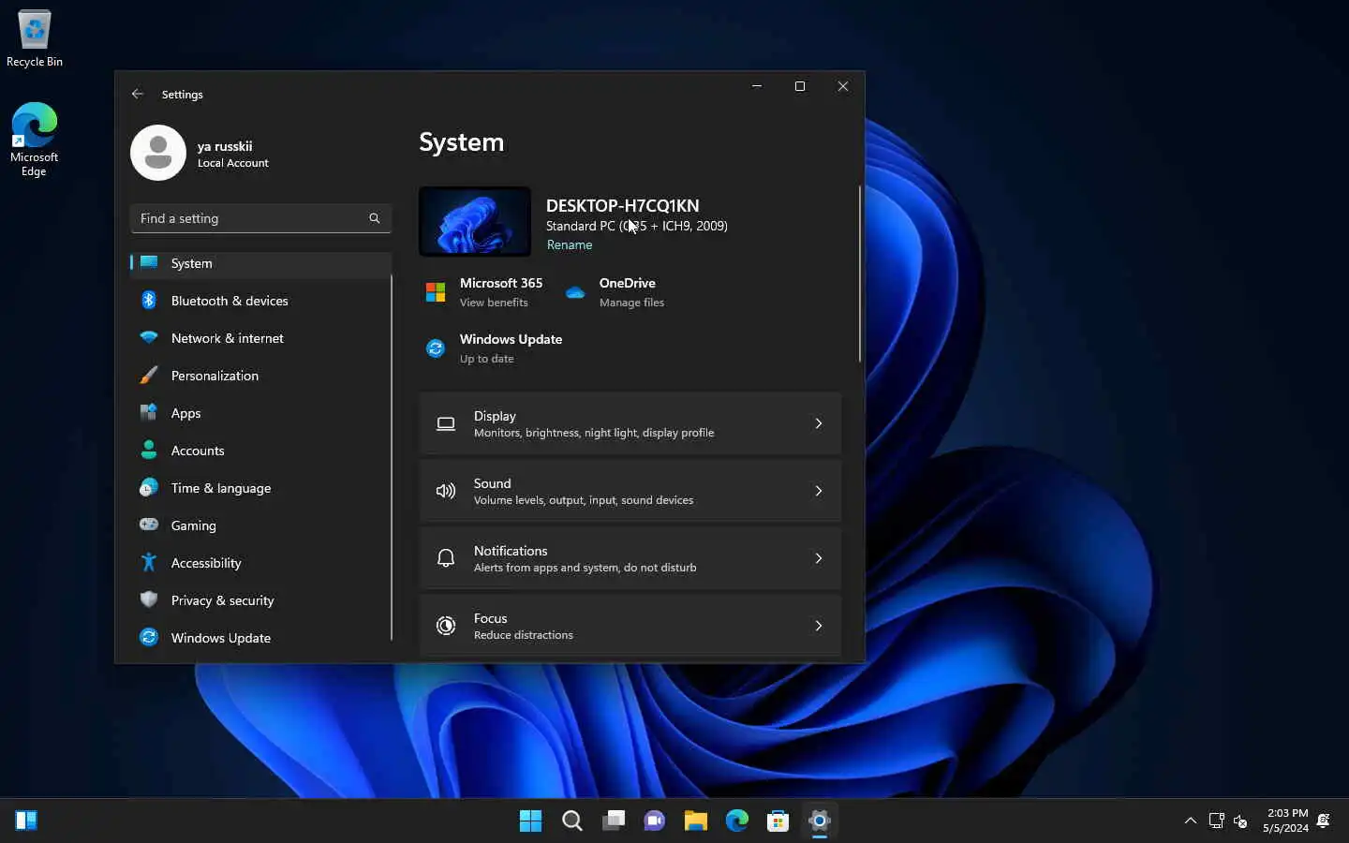1349x843 pixels.
Task: Click the Accounts person icon
Action: click(148, 450)
